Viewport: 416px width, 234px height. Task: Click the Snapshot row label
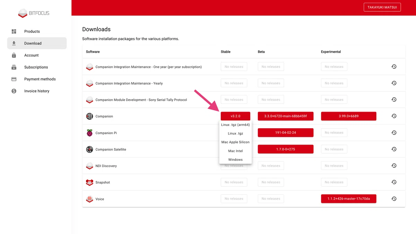point(103,182)
